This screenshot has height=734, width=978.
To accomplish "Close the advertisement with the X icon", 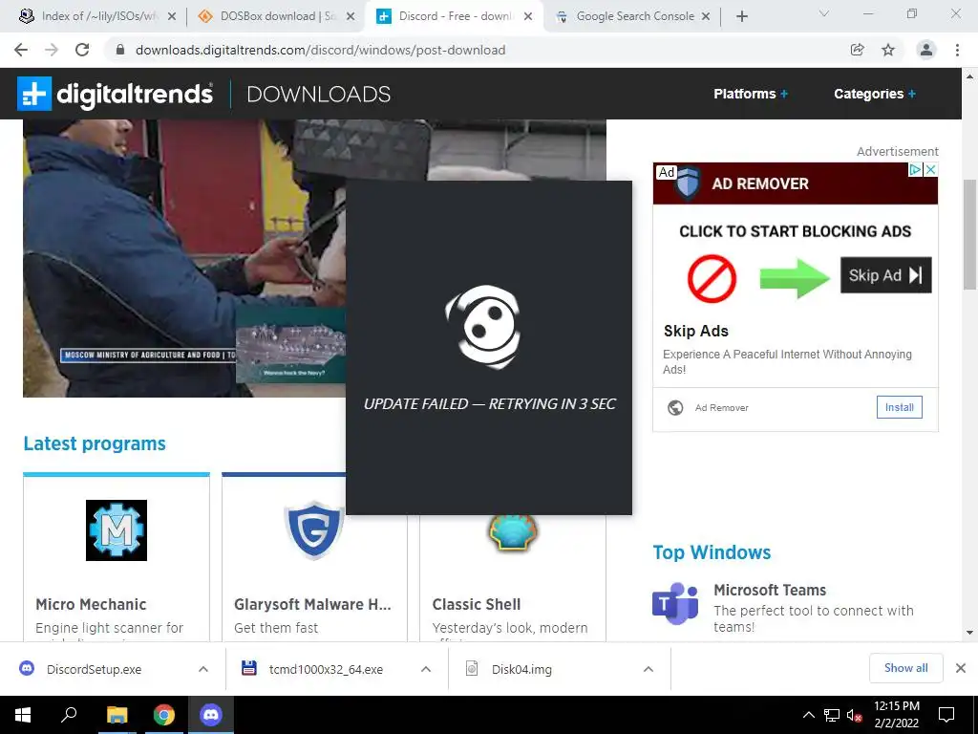I will (930, 169).
